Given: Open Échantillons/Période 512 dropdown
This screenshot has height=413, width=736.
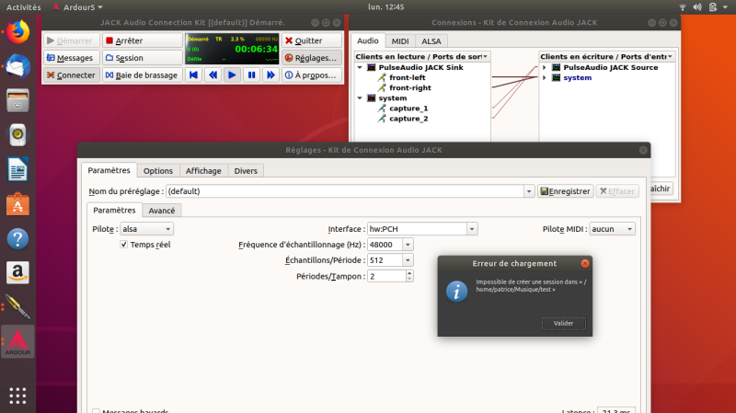Looking at the screenshot, I should tap(408, 260).
